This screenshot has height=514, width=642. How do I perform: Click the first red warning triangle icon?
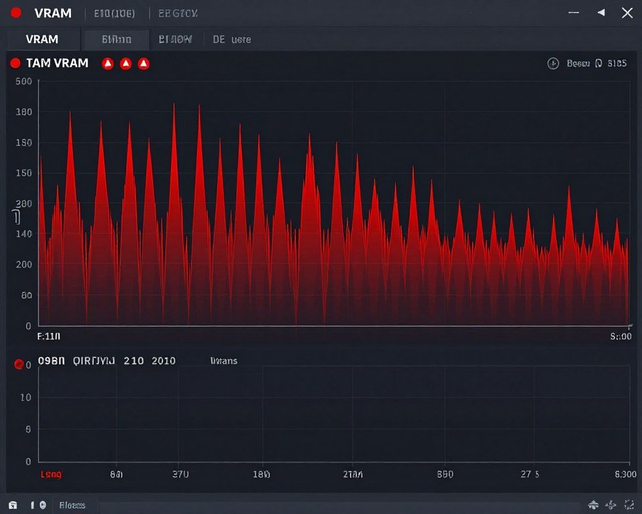[x=108, y=63]
